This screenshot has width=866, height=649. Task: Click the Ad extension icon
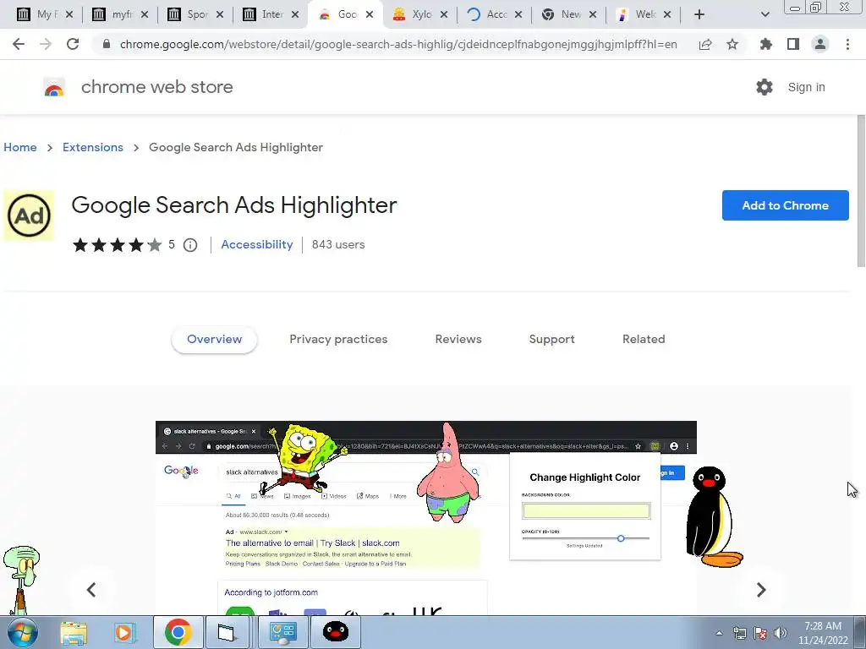pos(29,215)
